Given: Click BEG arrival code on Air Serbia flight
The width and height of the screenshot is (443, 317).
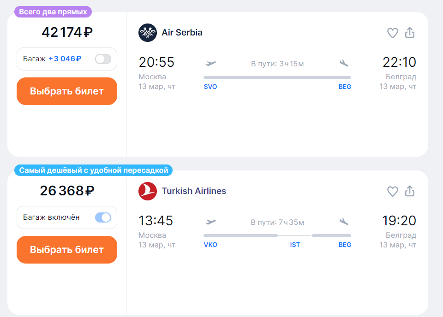Looking at the screenshot, I should tap(345, 87).
